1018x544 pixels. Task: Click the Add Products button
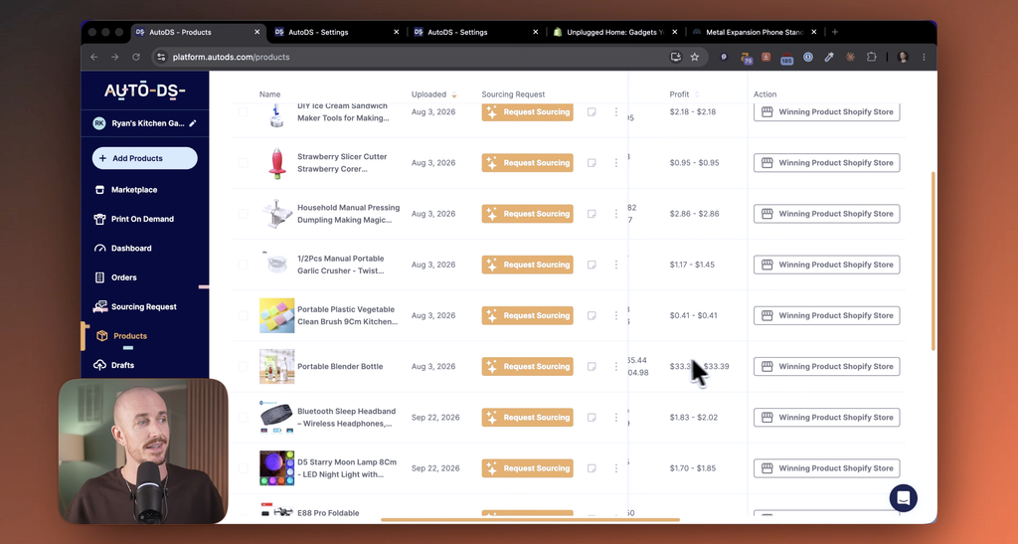pyautogui.click(x=145, y=158)
